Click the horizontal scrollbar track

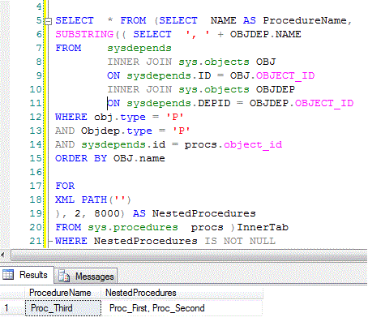[x=188, y=255]
